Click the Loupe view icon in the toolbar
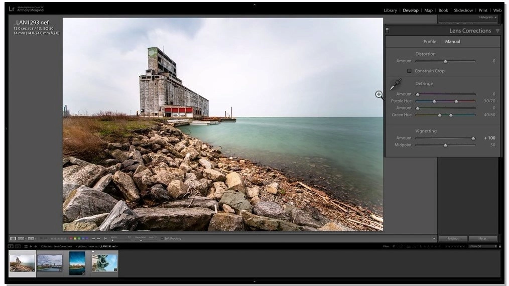 tap(13, 238)
